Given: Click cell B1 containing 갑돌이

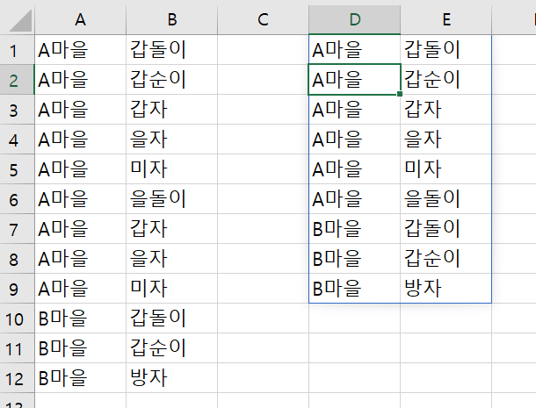Looking at the screenshot, I should (172, 50).
